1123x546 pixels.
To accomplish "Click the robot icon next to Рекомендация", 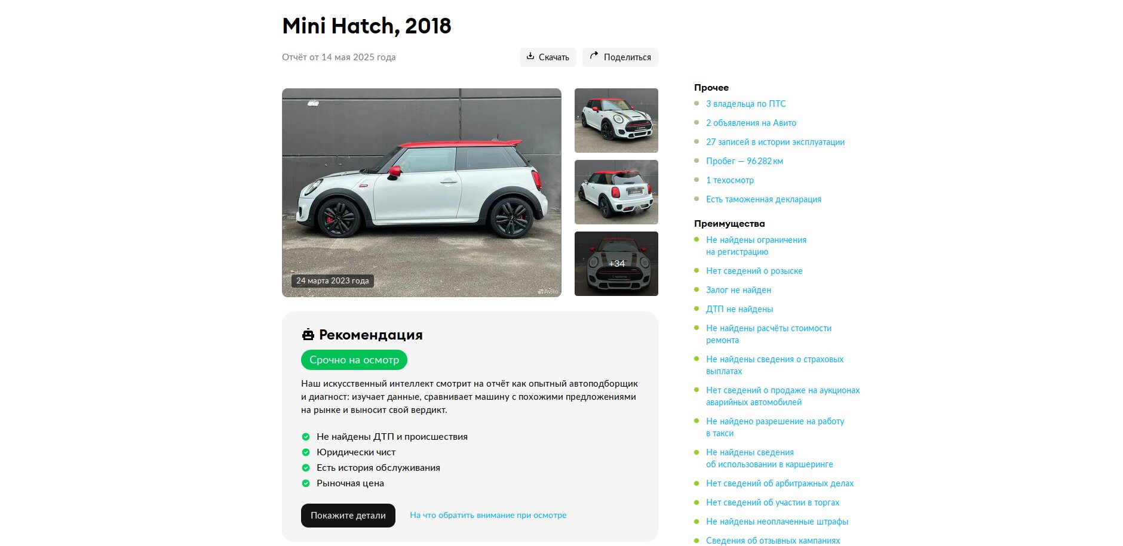I will [308, 335].
